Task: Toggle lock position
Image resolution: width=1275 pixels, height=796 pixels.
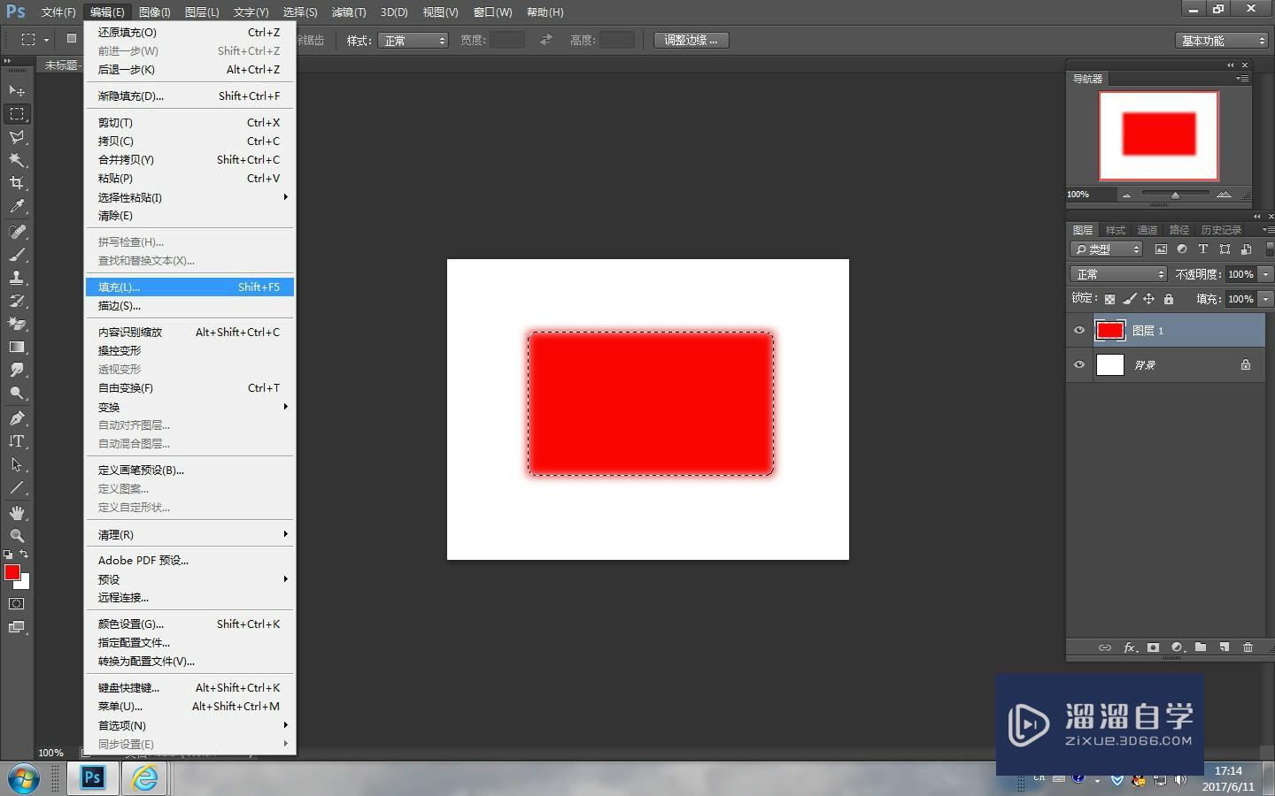Action: (x=1148, y=299)
